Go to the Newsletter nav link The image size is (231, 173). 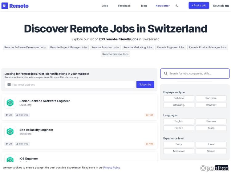[162, 6]
